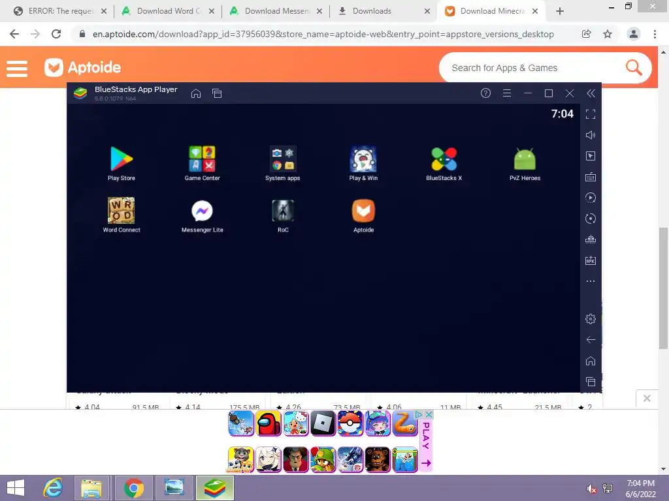Open File Explorer from taskbar
Screen dimensions: 669x501
coord(91,488)
